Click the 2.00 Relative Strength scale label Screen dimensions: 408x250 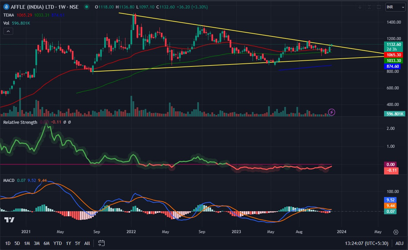click(x=390, y=129)
